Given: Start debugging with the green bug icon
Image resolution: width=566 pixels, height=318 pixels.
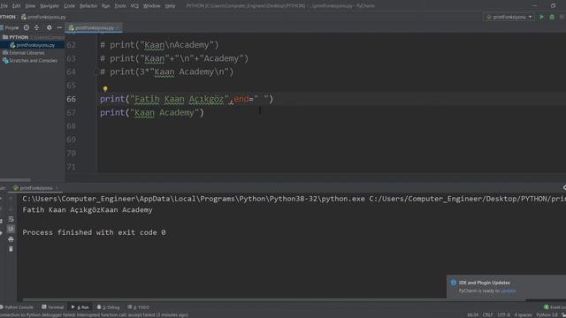Looking at the screenshot, I should pos(552,17).
